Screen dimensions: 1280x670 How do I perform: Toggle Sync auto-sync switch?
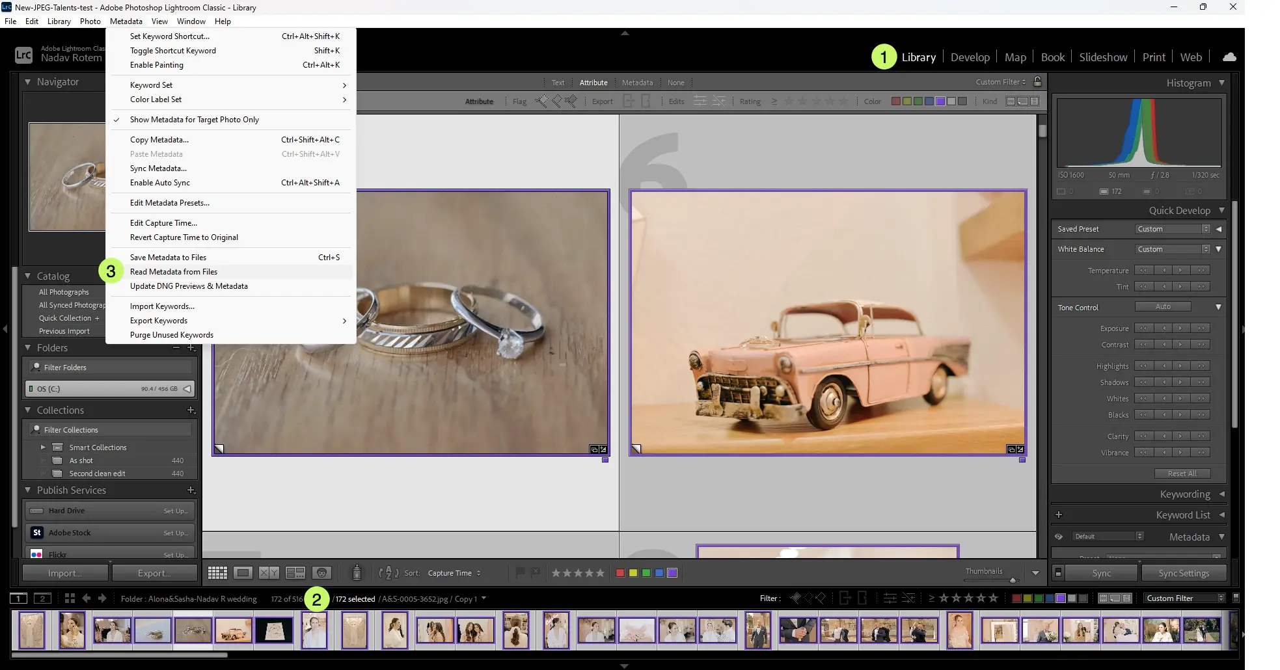(1058, 572)
